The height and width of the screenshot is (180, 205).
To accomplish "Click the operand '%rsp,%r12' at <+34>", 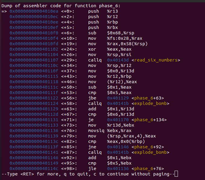I will [119, 66].
